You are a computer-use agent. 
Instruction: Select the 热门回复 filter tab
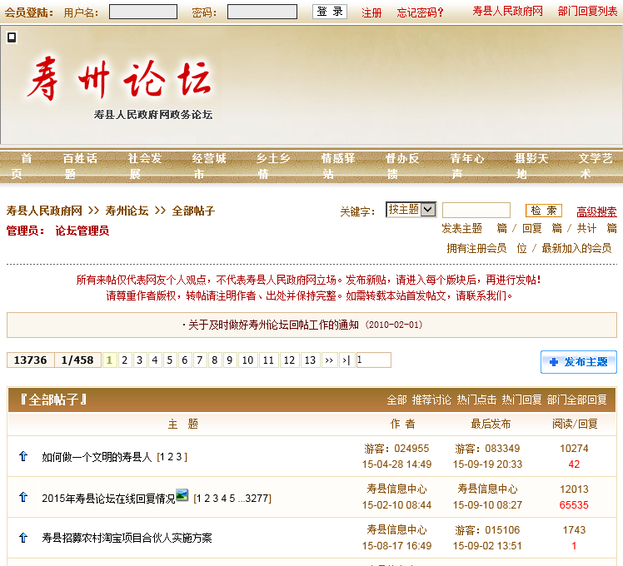coord(521,400)
